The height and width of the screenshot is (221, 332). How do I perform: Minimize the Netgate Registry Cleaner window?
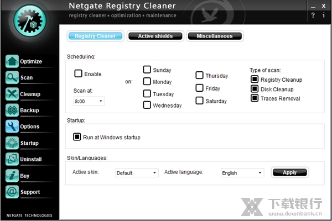(313, 7)
